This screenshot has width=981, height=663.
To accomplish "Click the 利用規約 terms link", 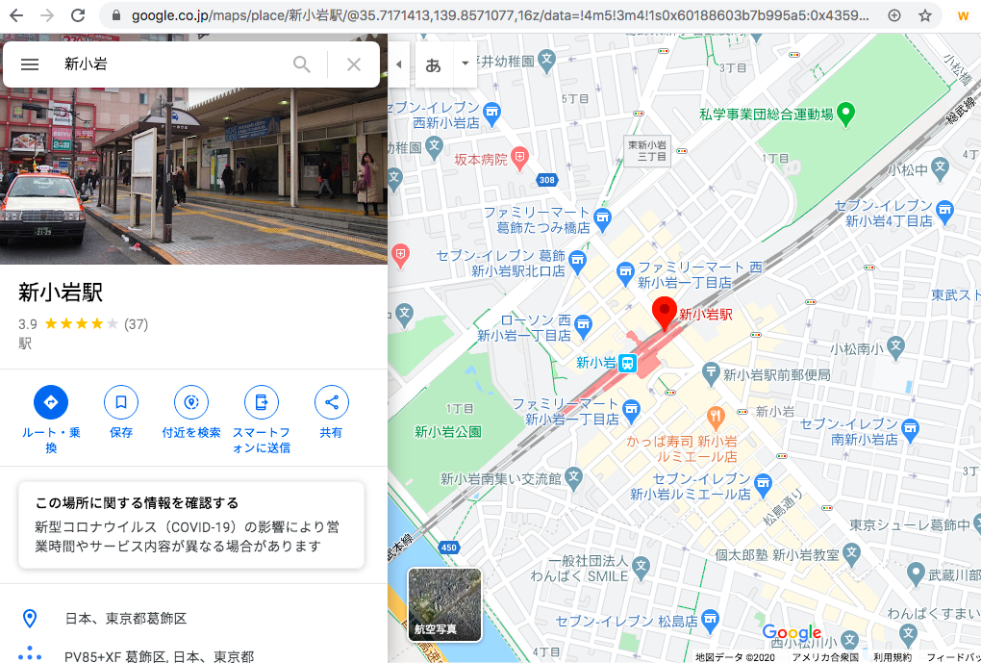I will click(x=892, y=657).
